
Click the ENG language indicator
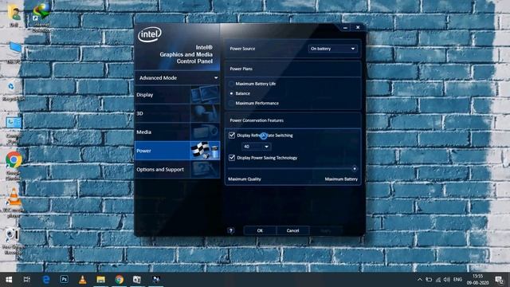tap(457, 280)
